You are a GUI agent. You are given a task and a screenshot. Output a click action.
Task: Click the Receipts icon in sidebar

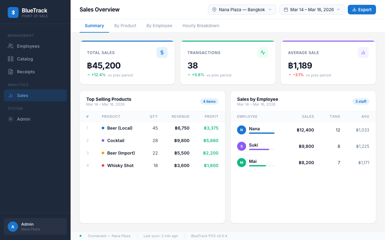click(11, 72)
